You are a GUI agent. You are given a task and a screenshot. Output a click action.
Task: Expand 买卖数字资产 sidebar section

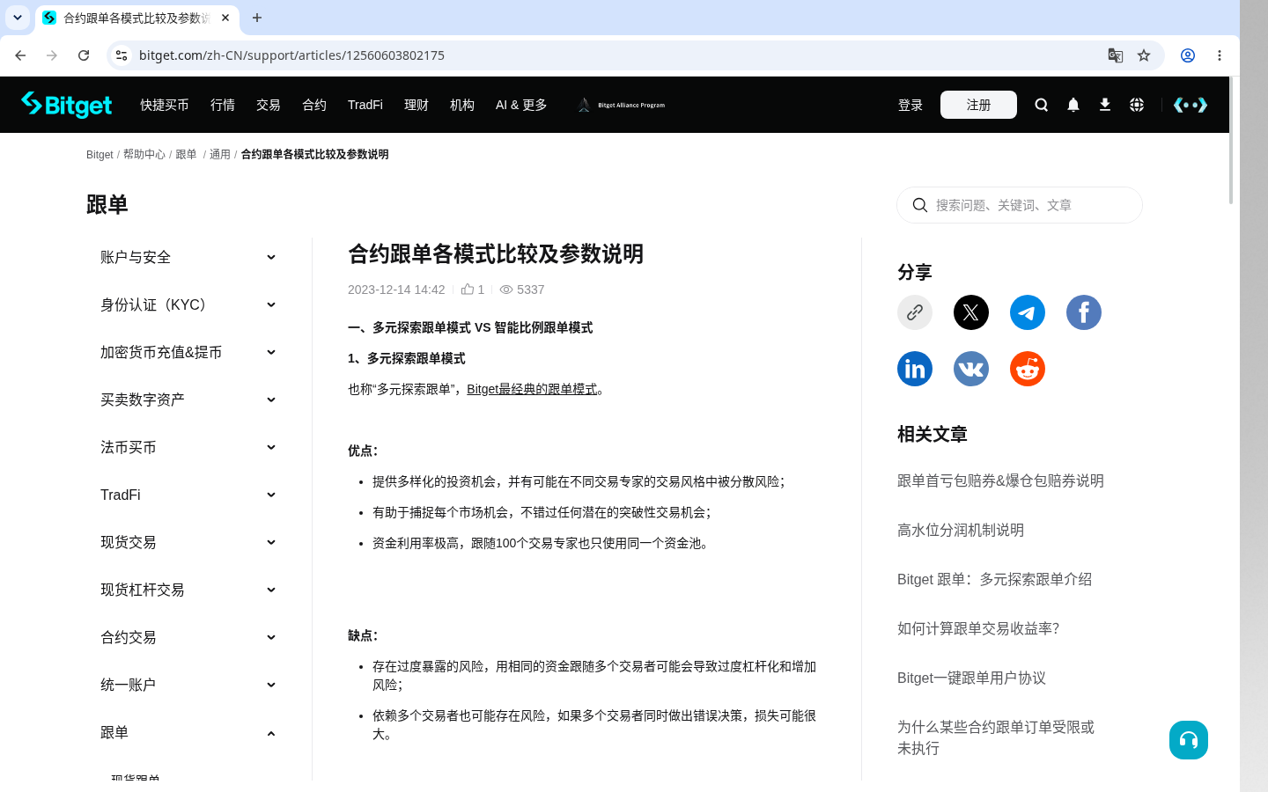pos(188,400)
